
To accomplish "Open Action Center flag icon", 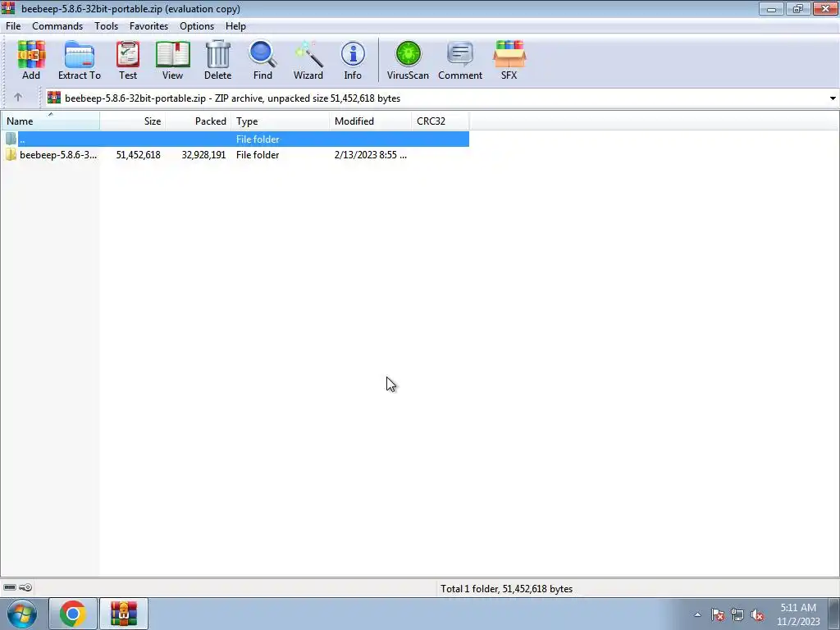I will click(x=718, y=614).
